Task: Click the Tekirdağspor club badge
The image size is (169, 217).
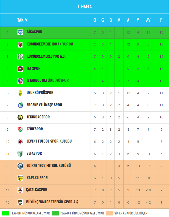Action: pos(20,117)
